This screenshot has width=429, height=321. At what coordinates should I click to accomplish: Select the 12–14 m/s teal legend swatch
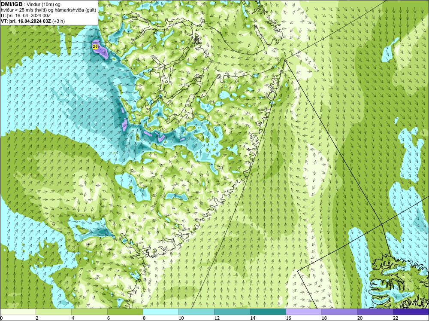pyautogui.click(x=232, y=312)
